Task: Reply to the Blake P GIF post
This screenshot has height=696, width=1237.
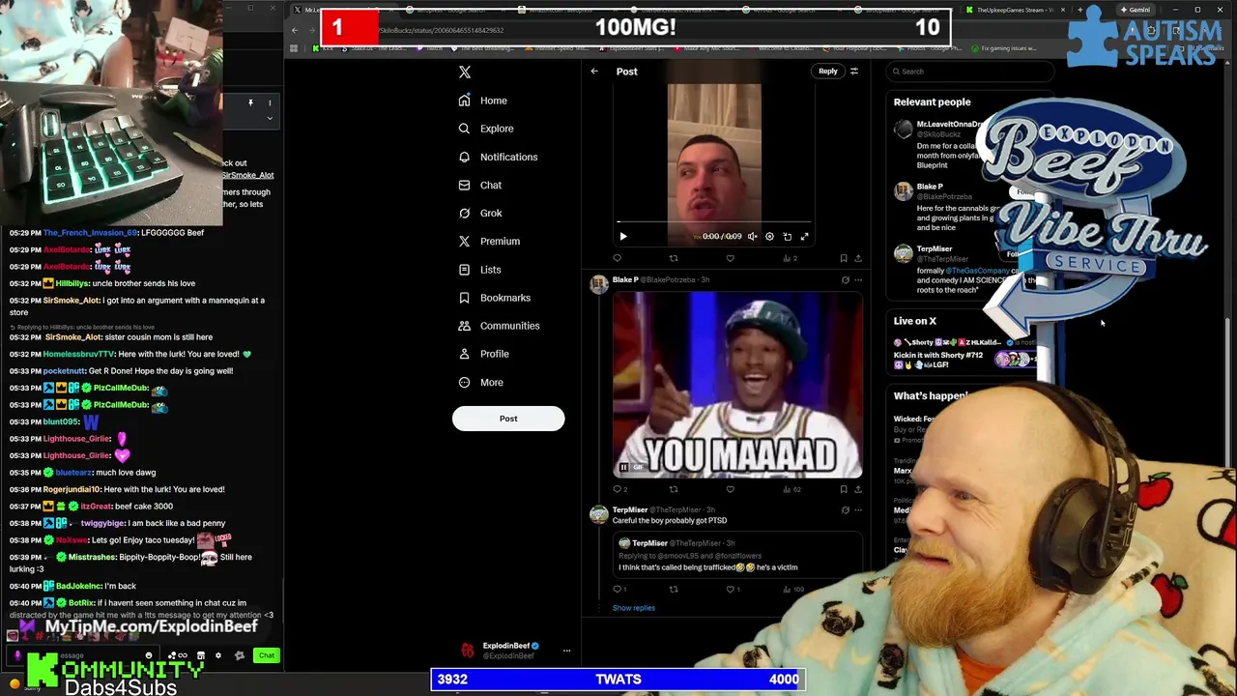Action: coord(618,489)
